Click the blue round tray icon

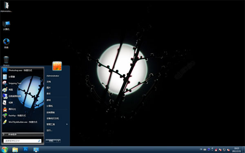(209, 149)
